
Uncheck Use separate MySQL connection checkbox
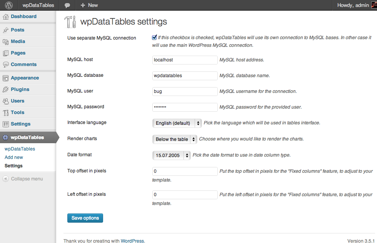point(154,37)
